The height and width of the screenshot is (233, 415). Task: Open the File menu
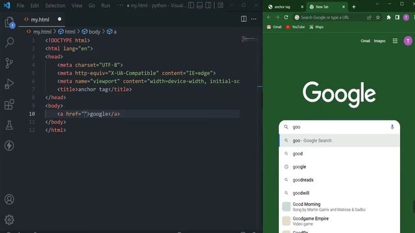pos(20,6)
